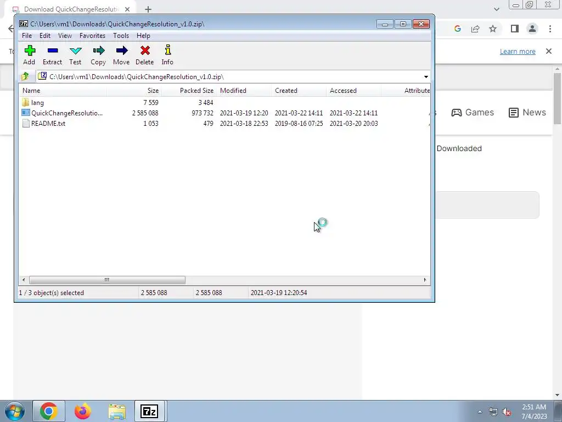Select the lang folder icon

25,102
